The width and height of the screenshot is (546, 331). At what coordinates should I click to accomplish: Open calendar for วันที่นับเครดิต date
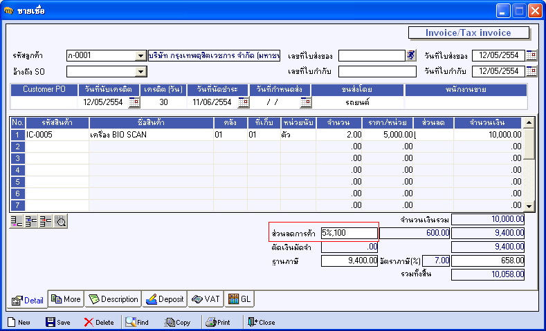pyautogui.click(x=134, y=102)
